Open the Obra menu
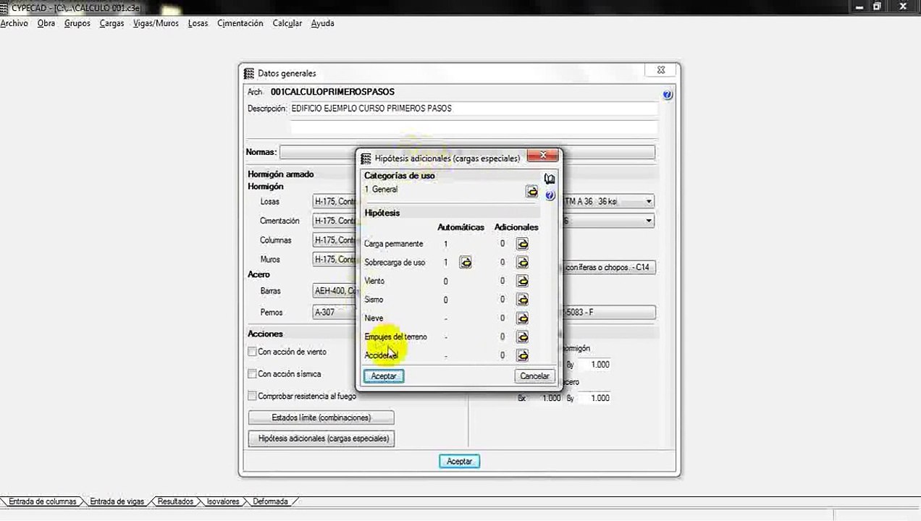Image resolution: width=921 pixels, height=521 pixels. [46, 23]
